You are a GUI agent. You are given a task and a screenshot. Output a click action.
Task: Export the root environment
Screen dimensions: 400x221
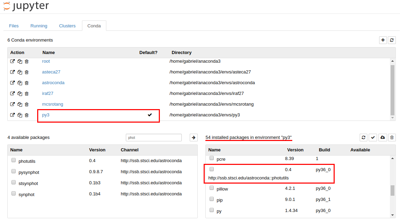12,61
